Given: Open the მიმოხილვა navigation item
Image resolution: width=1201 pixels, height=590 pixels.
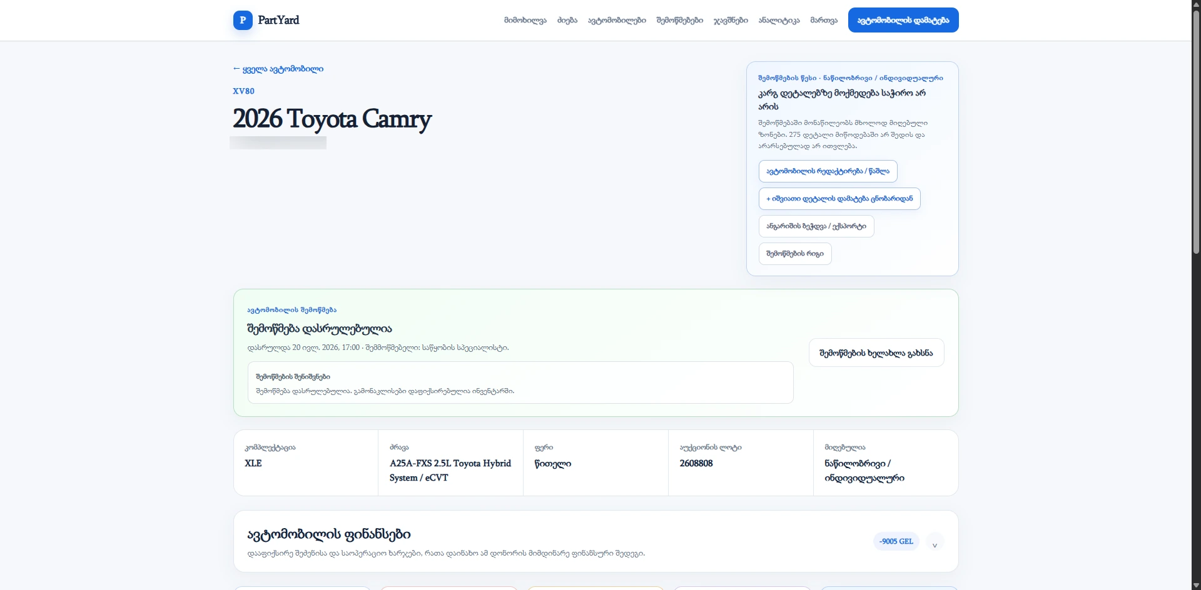Looking at the screenshot, I should [525, 20].
